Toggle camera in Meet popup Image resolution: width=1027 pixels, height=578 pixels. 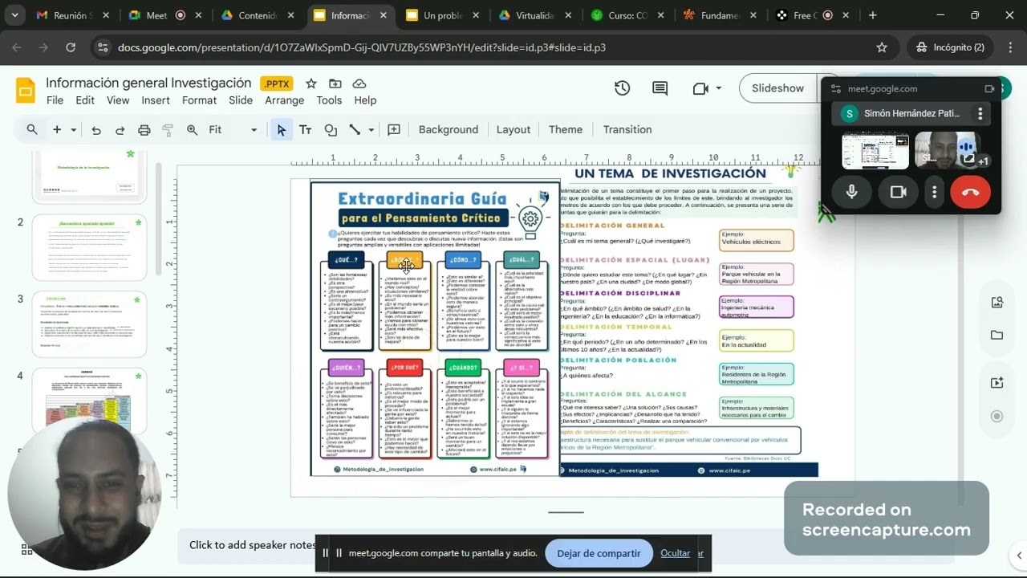pos(898,192)
